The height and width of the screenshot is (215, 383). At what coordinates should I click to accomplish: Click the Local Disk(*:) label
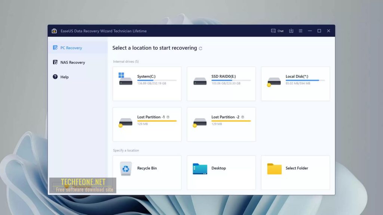click(297, 76)
